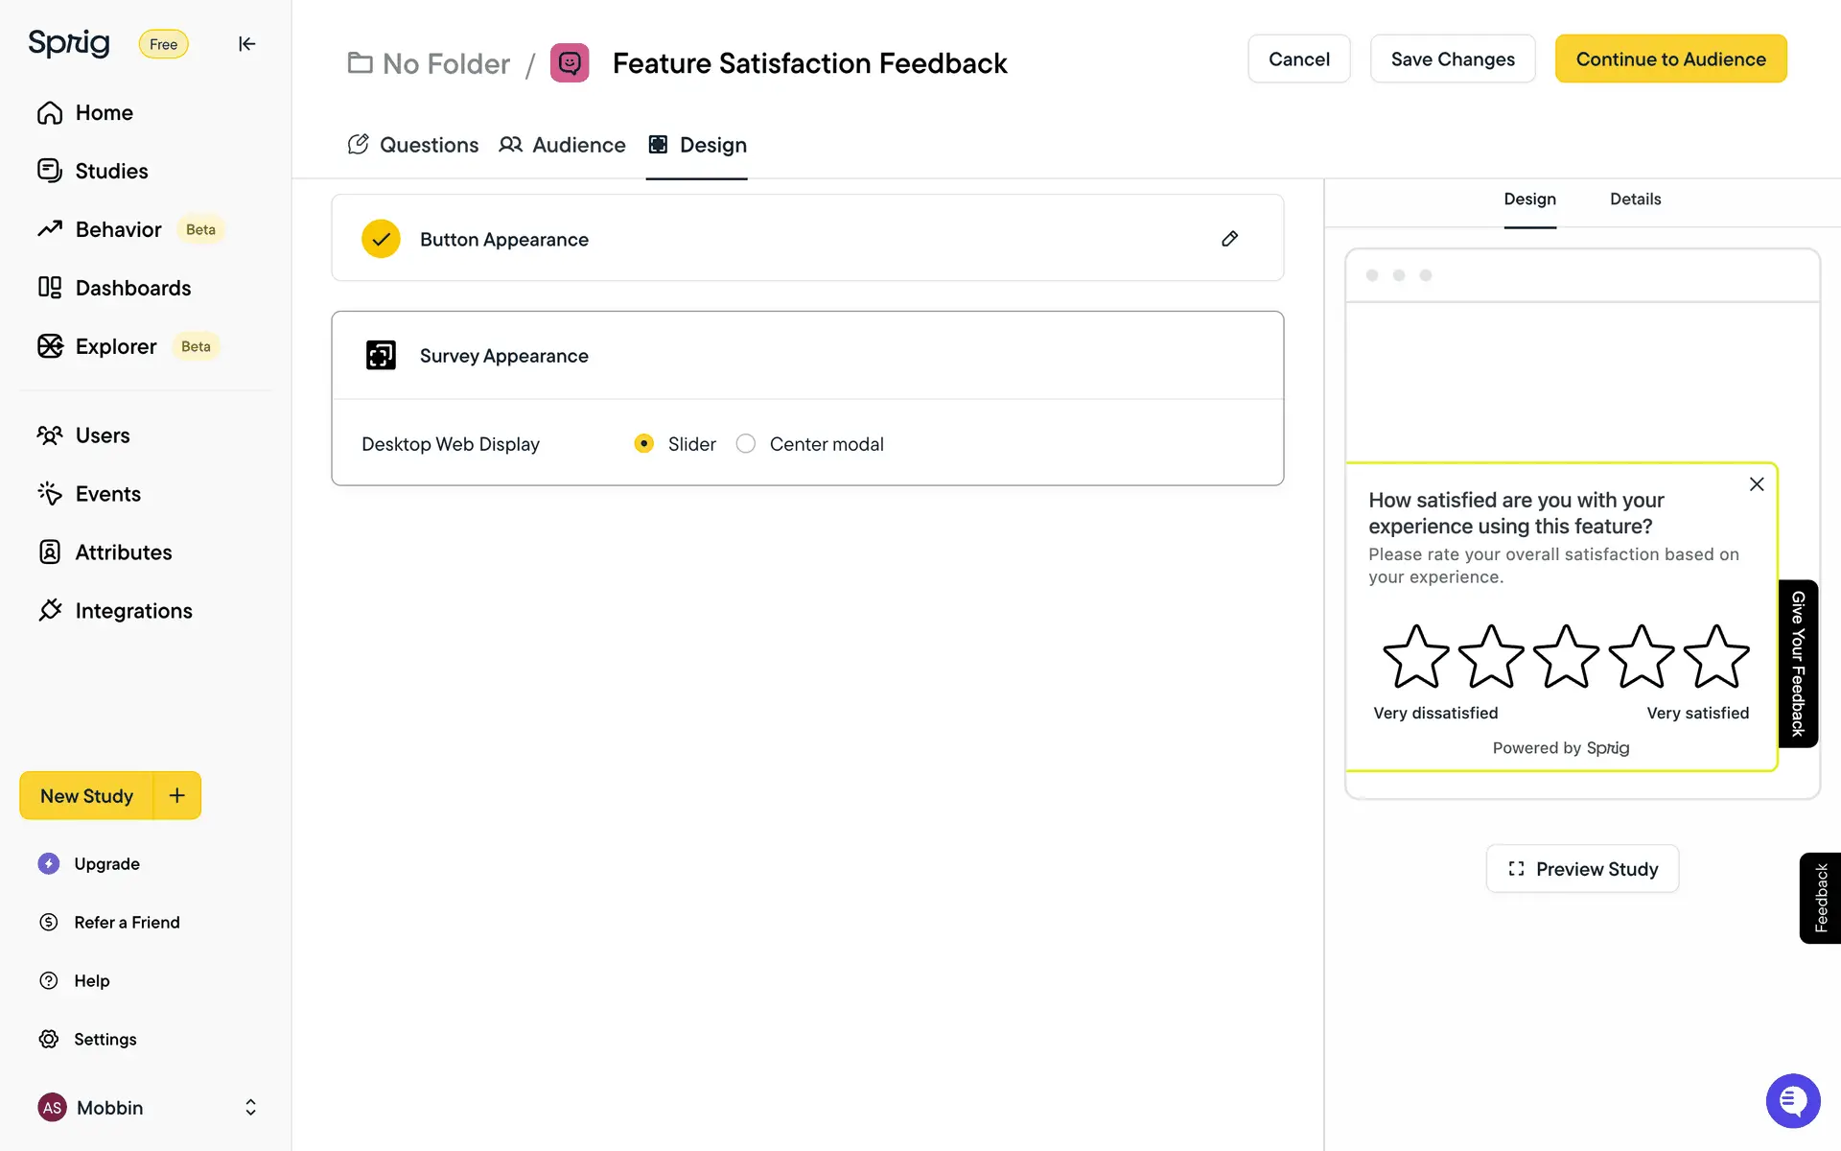Open the chat support bubble icon
This screenshot has height=1151, width=1841.
tap(1792, 1100)
